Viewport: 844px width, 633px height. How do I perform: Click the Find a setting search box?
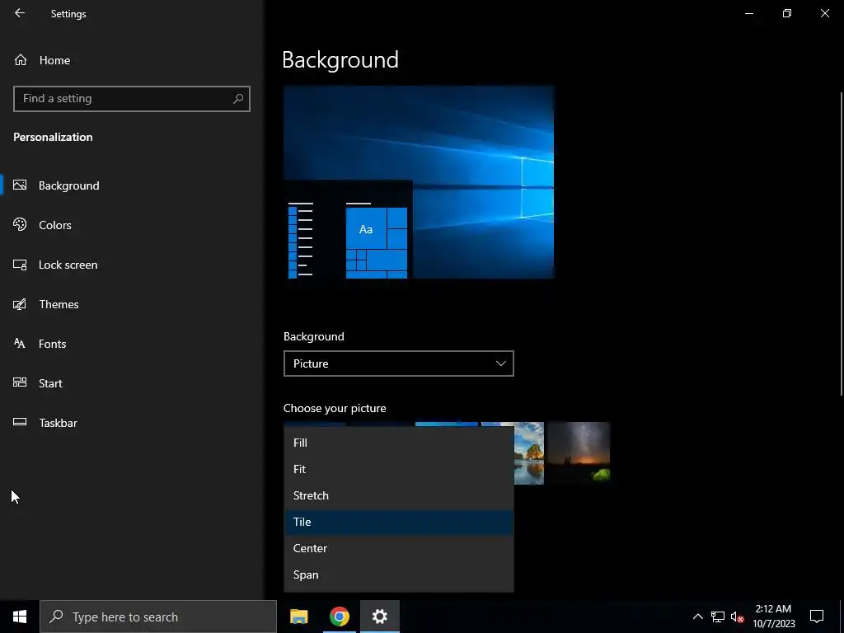131,99
